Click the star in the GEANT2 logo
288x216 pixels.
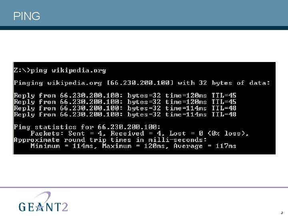point(40,208)
